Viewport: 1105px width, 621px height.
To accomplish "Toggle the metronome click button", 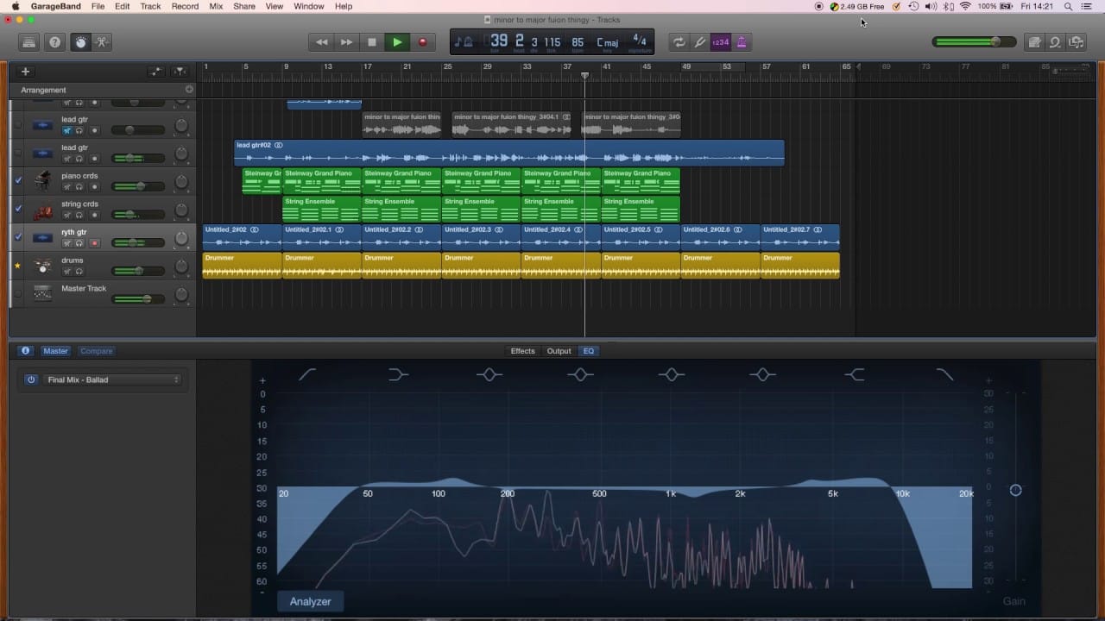I will (x=741, y=42).
